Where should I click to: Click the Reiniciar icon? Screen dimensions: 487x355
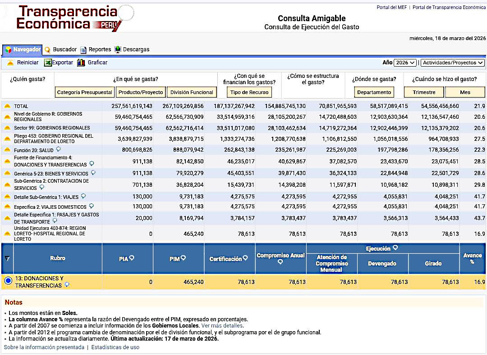coord(10,63)
